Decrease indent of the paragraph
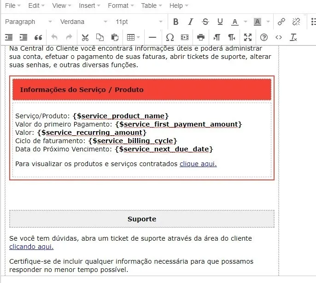This screenshot has height=283, width=316. tap(9, 37)
